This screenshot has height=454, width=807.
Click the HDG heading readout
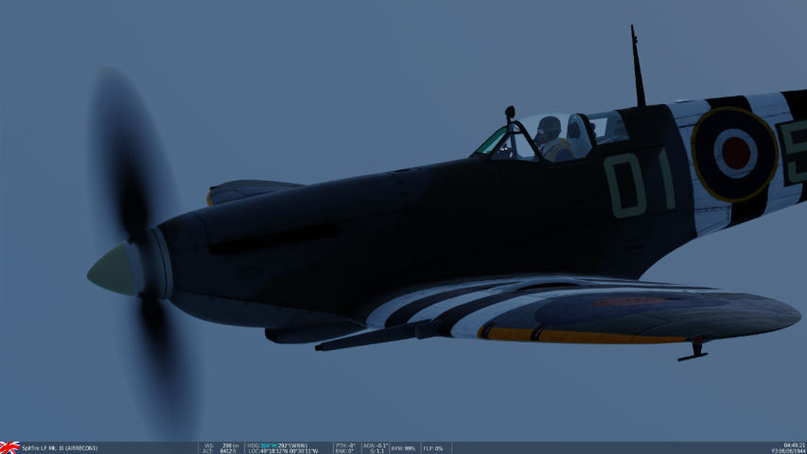282,445
